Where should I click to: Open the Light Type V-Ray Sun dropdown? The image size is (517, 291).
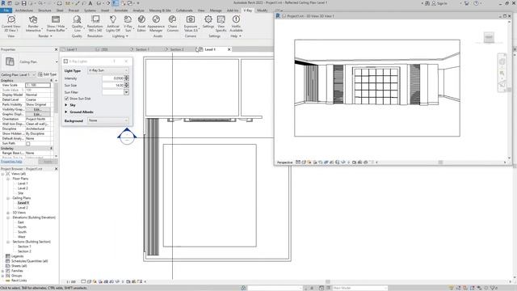(108, 70)
